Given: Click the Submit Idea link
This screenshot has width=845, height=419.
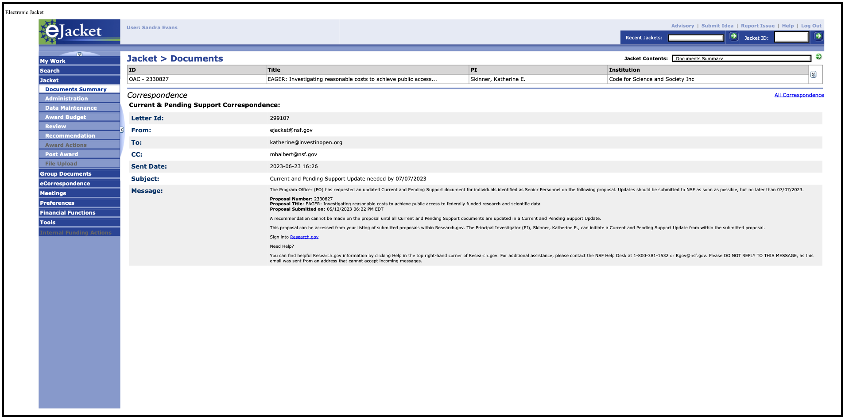Looking at the screenshot, I should (x=717, y=26).
